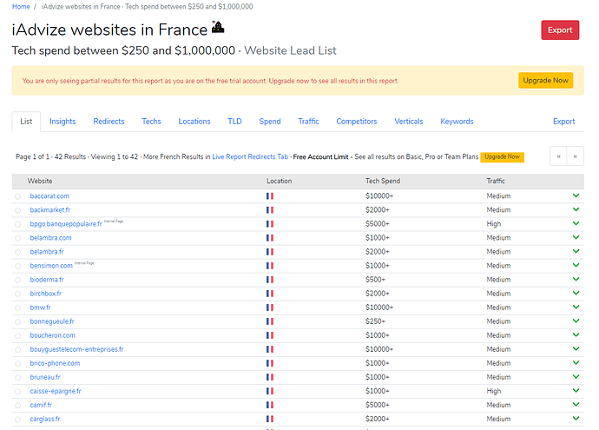Click the High traffic value for caisse-epargne.fr
The height and width of the screenshot is (430, 599).
[494, 391]
